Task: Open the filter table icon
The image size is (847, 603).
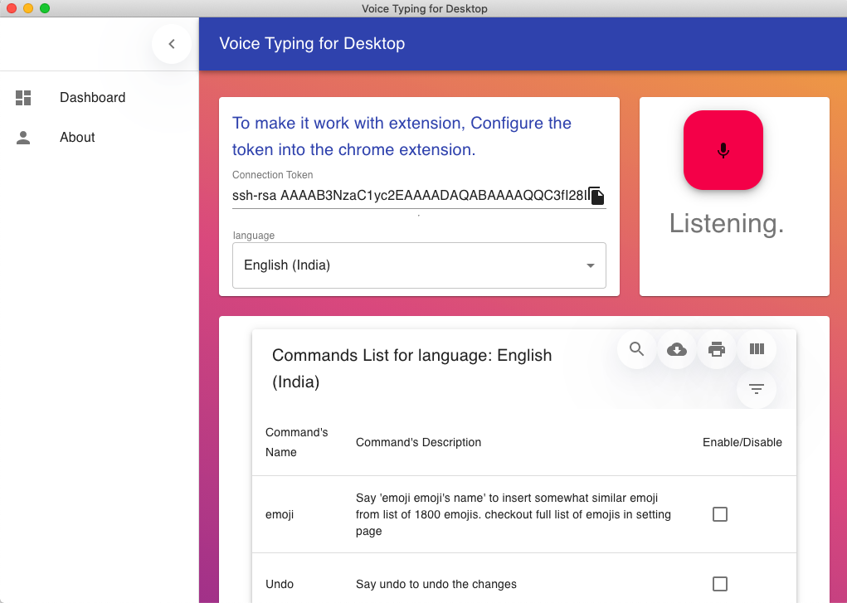Action: pyautogui.click(x=757, y=389)
